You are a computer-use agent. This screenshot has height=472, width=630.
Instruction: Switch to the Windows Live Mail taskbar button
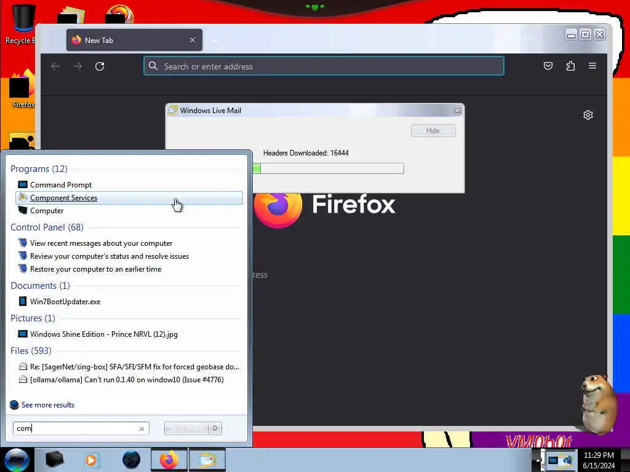(207, 460)
